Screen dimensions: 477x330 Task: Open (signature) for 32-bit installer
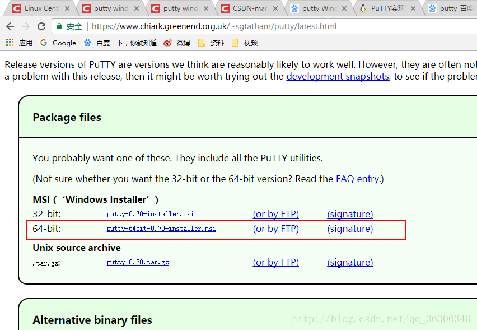pyautogui.click(x=350, y=214)
